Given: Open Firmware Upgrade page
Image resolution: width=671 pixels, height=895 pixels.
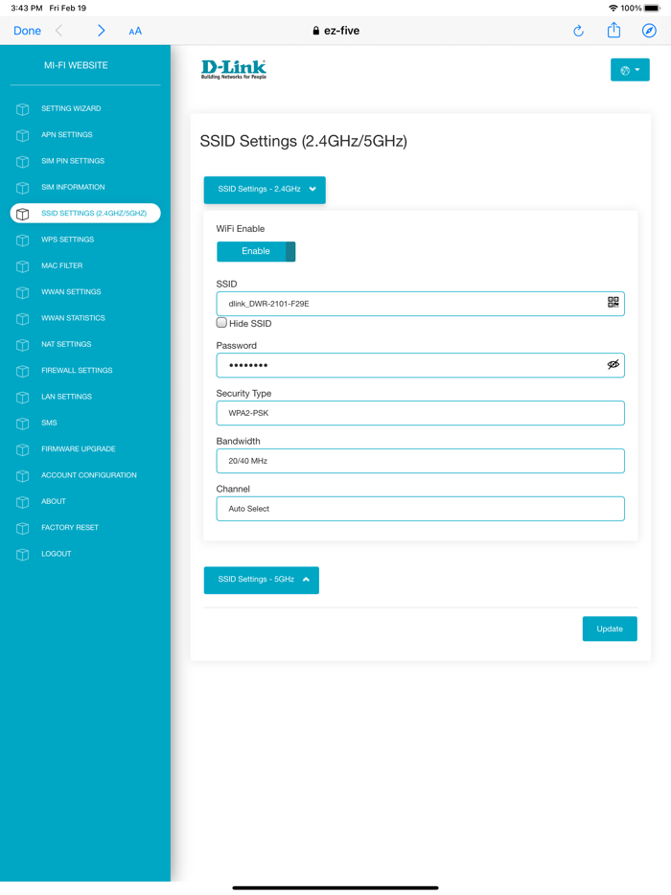Looking at the screenshot, I should click(x=79, y=449).
